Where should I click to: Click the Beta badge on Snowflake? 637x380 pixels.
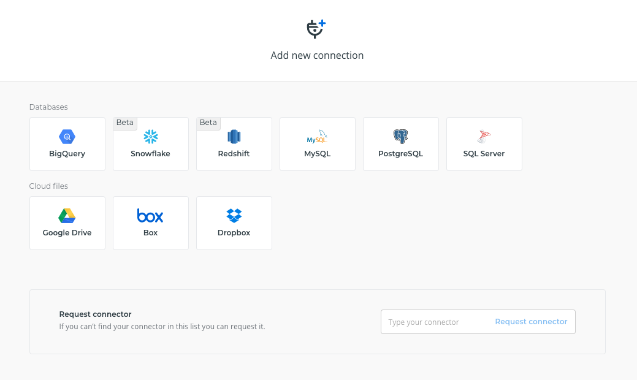(x=125, y=123)
